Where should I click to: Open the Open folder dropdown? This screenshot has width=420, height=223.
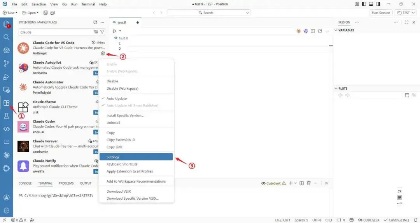coord(30,12)
